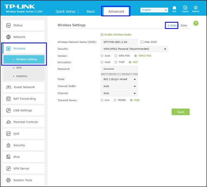207x187 pixels.
Task: Open the Channel Width dropdown
Action: (x=119, y=86)
